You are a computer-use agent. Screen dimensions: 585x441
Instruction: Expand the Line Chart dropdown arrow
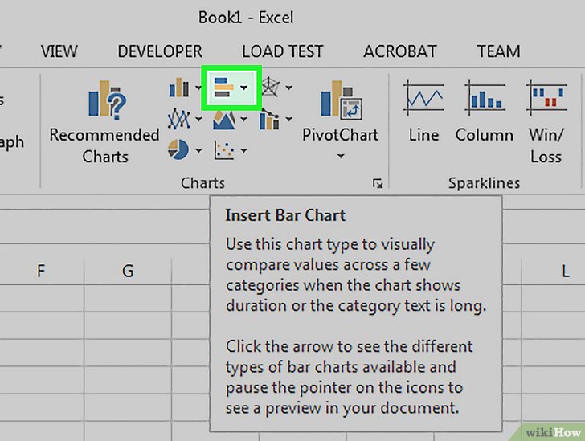click(x=198, y=120)
